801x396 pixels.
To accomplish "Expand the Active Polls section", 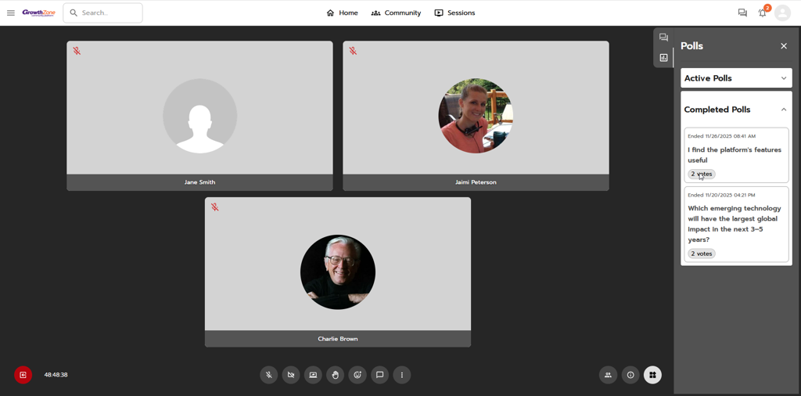I will click(736, 78).
